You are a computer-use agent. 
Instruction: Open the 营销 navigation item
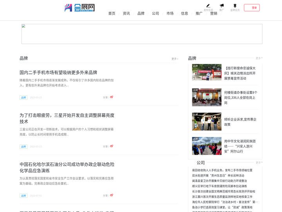click(214, 13)
